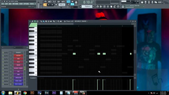Click the PERC SNARE channel button
This screenshot has width=169, height=95.
pyautogui.click(x=18, y=84)
